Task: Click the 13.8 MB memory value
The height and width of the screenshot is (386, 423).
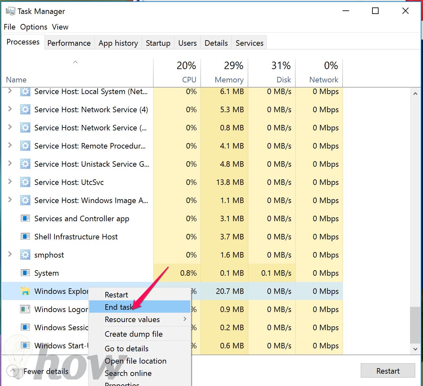Action: coord(230,182)
